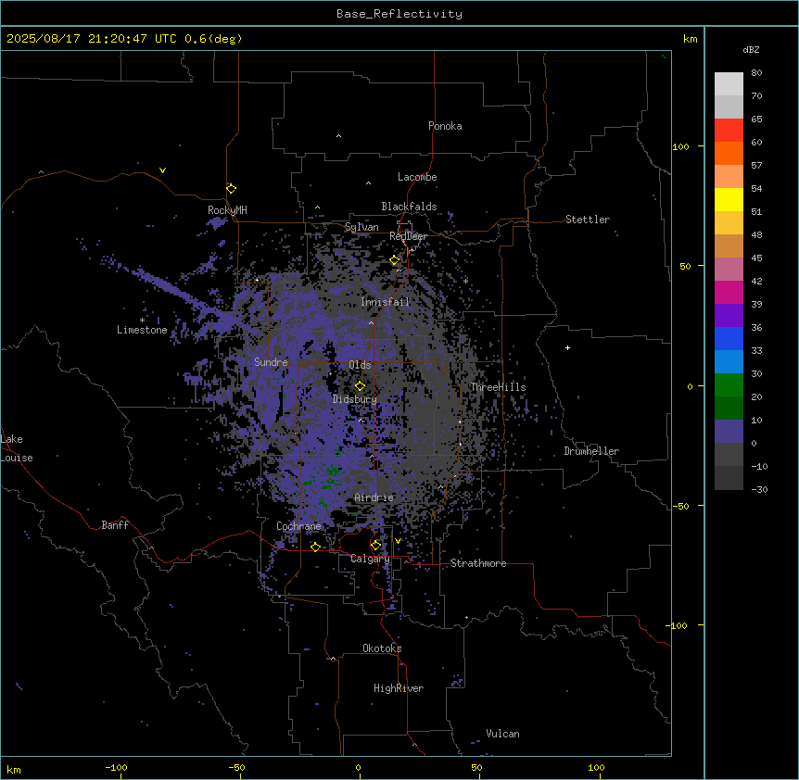The height and width of the screenshot is (780, 799).
Task: Click the dBZ legend heading
Action: pyautogui.click(x=751, y=50)
